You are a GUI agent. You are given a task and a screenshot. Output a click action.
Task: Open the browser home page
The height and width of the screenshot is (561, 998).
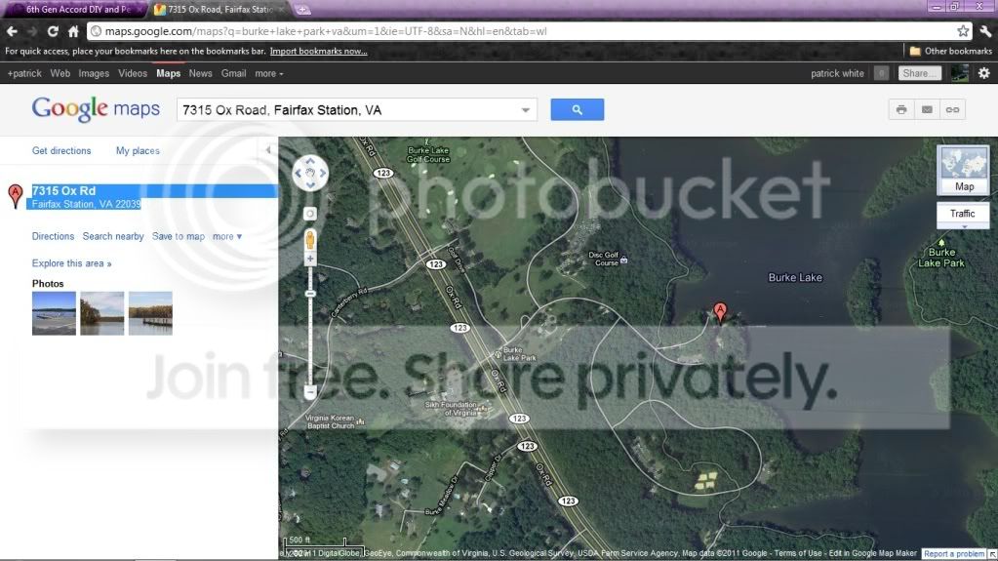point(74,31)
